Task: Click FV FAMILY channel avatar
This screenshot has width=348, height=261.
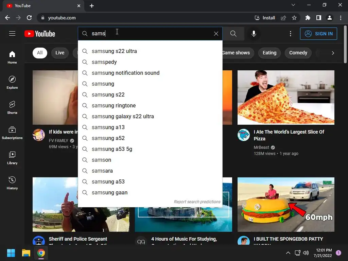Action: tap(39, 135)
